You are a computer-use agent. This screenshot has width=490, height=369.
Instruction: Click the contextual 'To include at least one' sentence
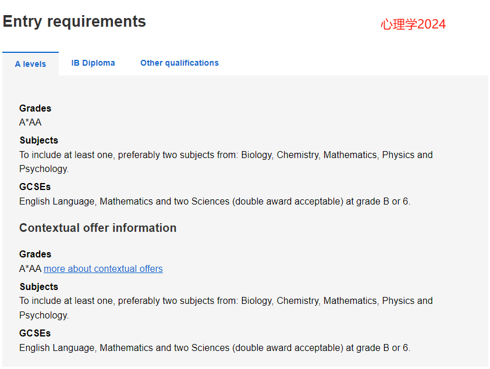pos(226,308)
